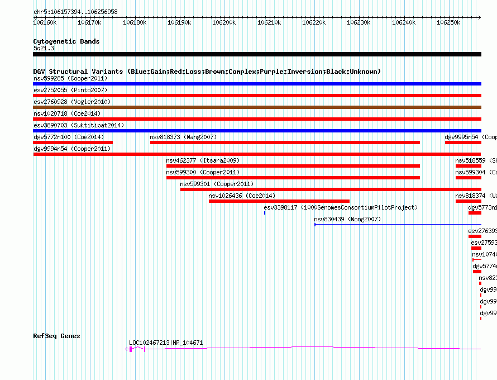
Task: Click the 106250k ruler position label
Action: (x=448, y=22)
